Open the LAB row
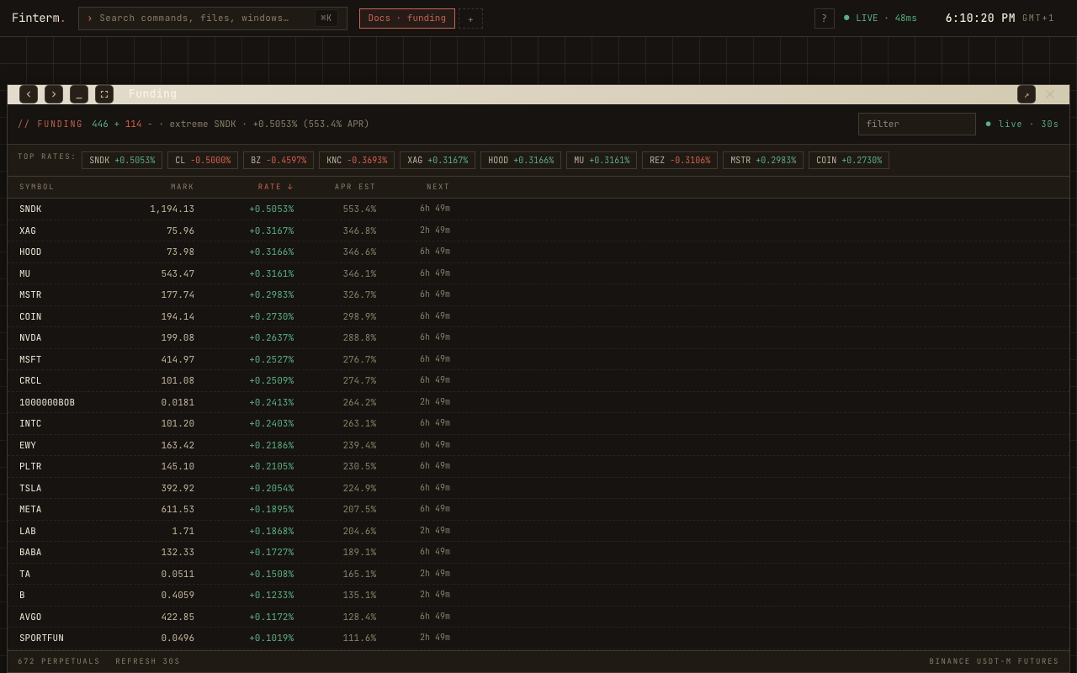Image resolution: width=1077 pixels, height=673 pixels. pyautogui.click(x=538, y=531)
